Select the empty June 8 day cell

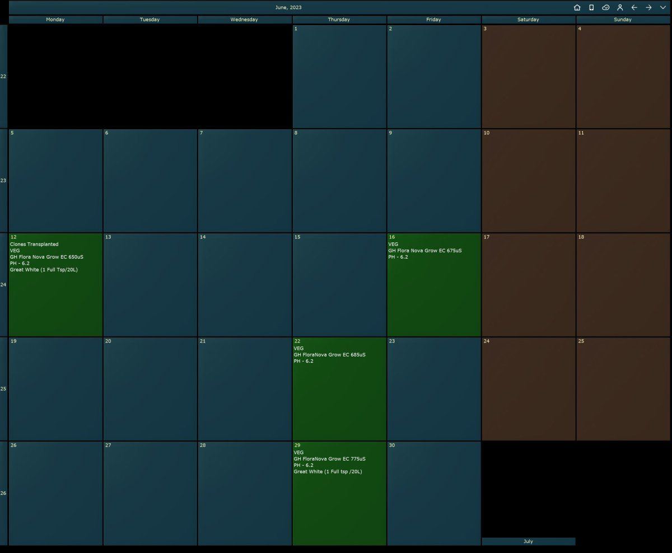(x=339, y=181)
